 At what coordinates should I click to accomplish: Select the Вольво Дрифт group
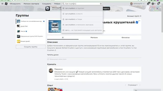click(x=31, y=41)
